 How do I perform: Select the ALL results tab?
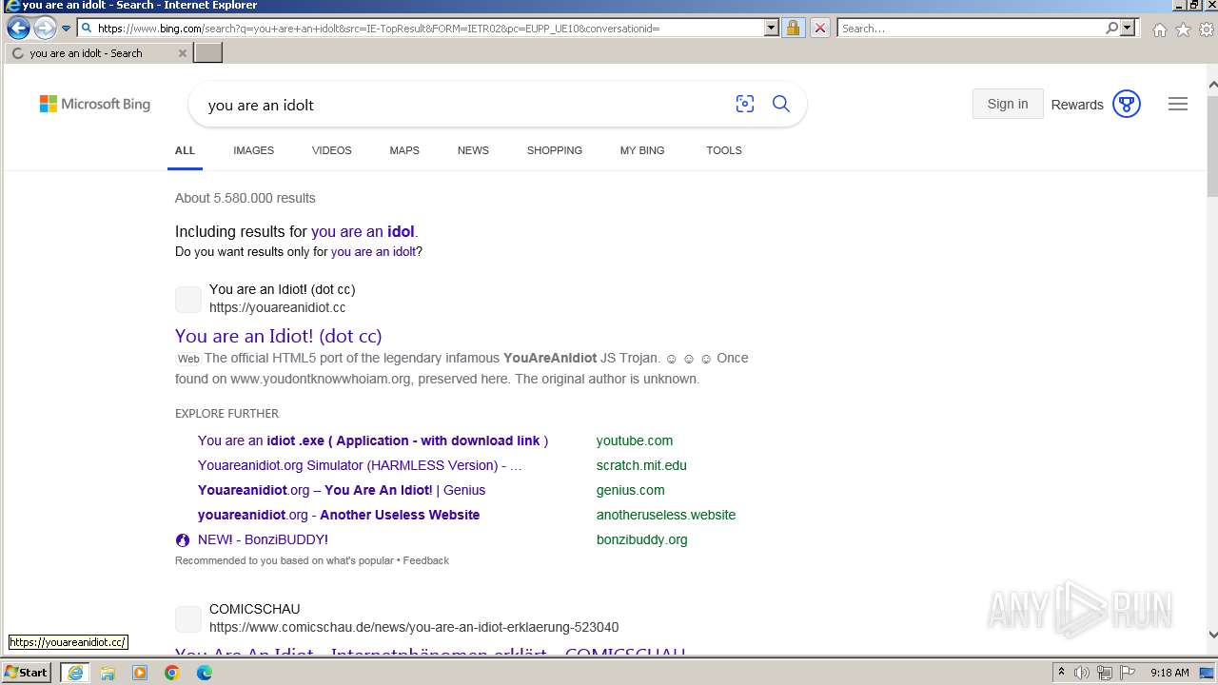pyautogui.click(x=185, y=150)
